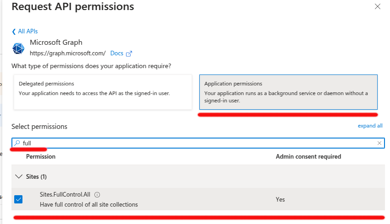Screen dimensions: 390x224
Task: Focus the permissions search field containing full
Action: [x=198, y=143]
